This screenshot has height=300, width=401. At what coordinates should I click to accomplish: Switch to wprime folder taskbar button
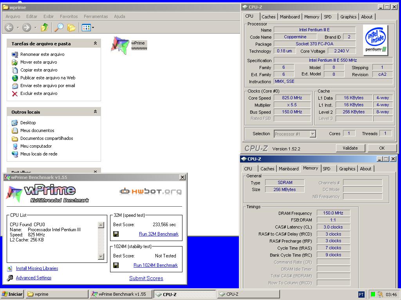[56, 294]
